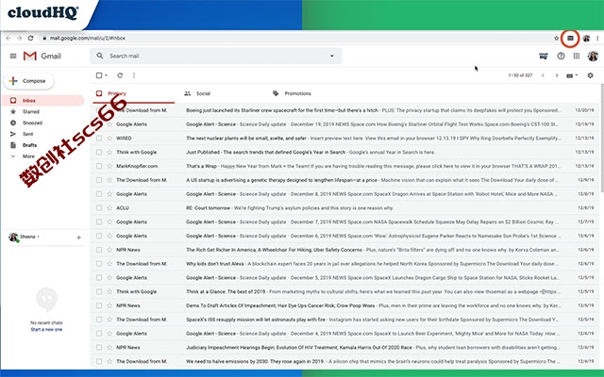
Task: Open the 'That's a Wrap' email
Action: (x=345, y=166)
